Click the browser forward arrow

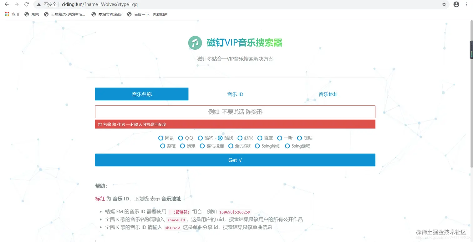[17, 4]
